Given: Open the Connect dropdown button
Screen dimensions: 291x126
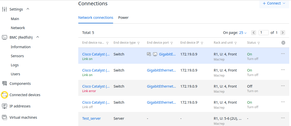Looking at the screenshot, I should 274,4.
